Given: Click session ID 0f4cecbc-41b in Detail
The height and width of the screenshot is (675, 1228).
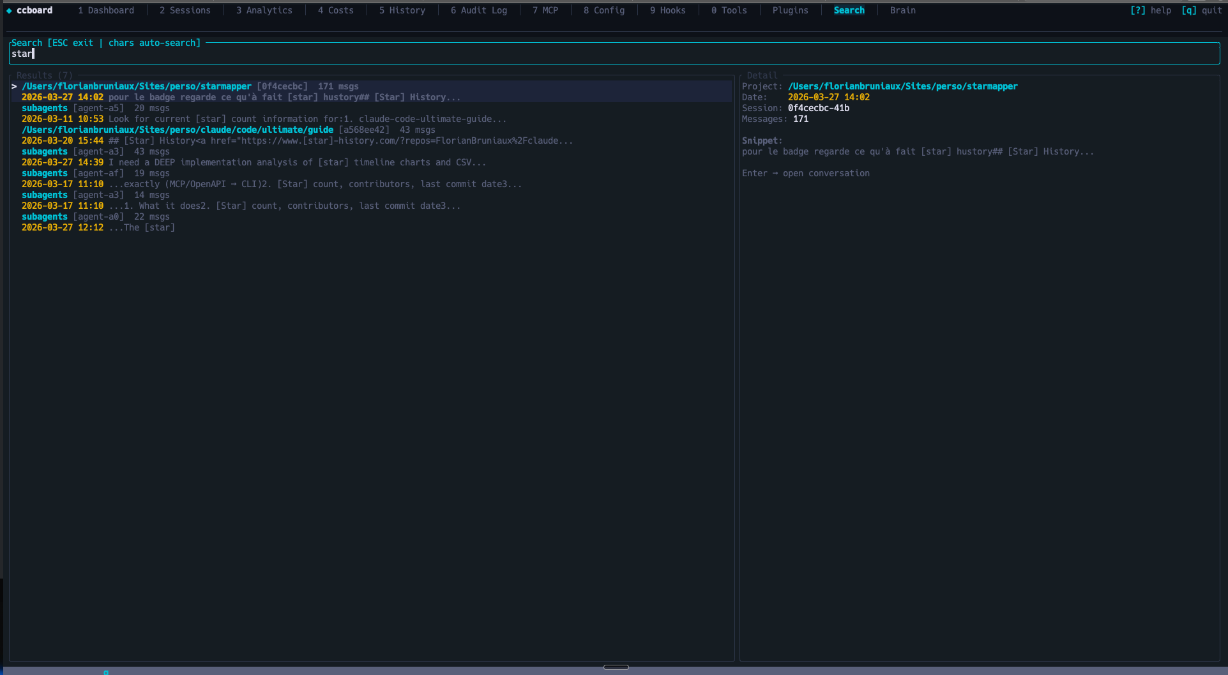Looking at the screenshot, I should pyautogui.click(x=819, y=108).
